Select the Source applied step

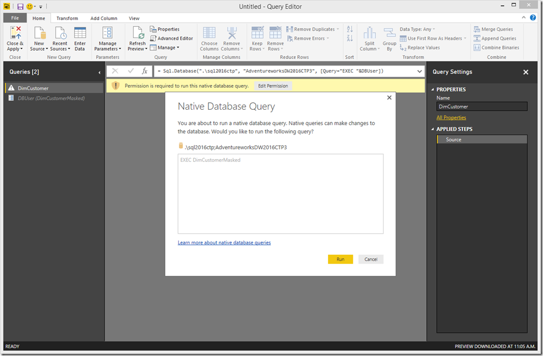482,140
